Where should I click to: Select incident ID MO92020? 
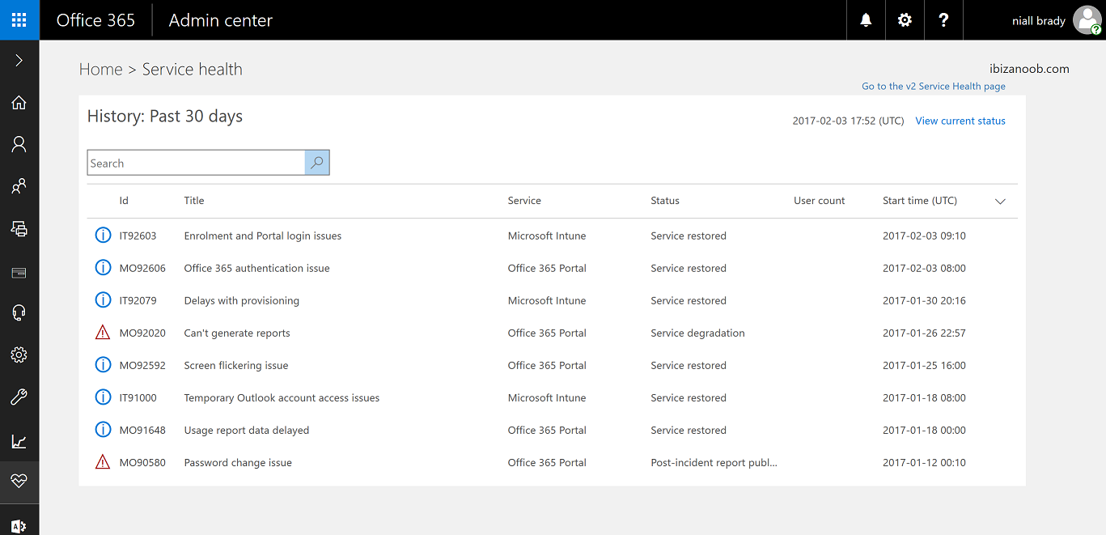142,333
